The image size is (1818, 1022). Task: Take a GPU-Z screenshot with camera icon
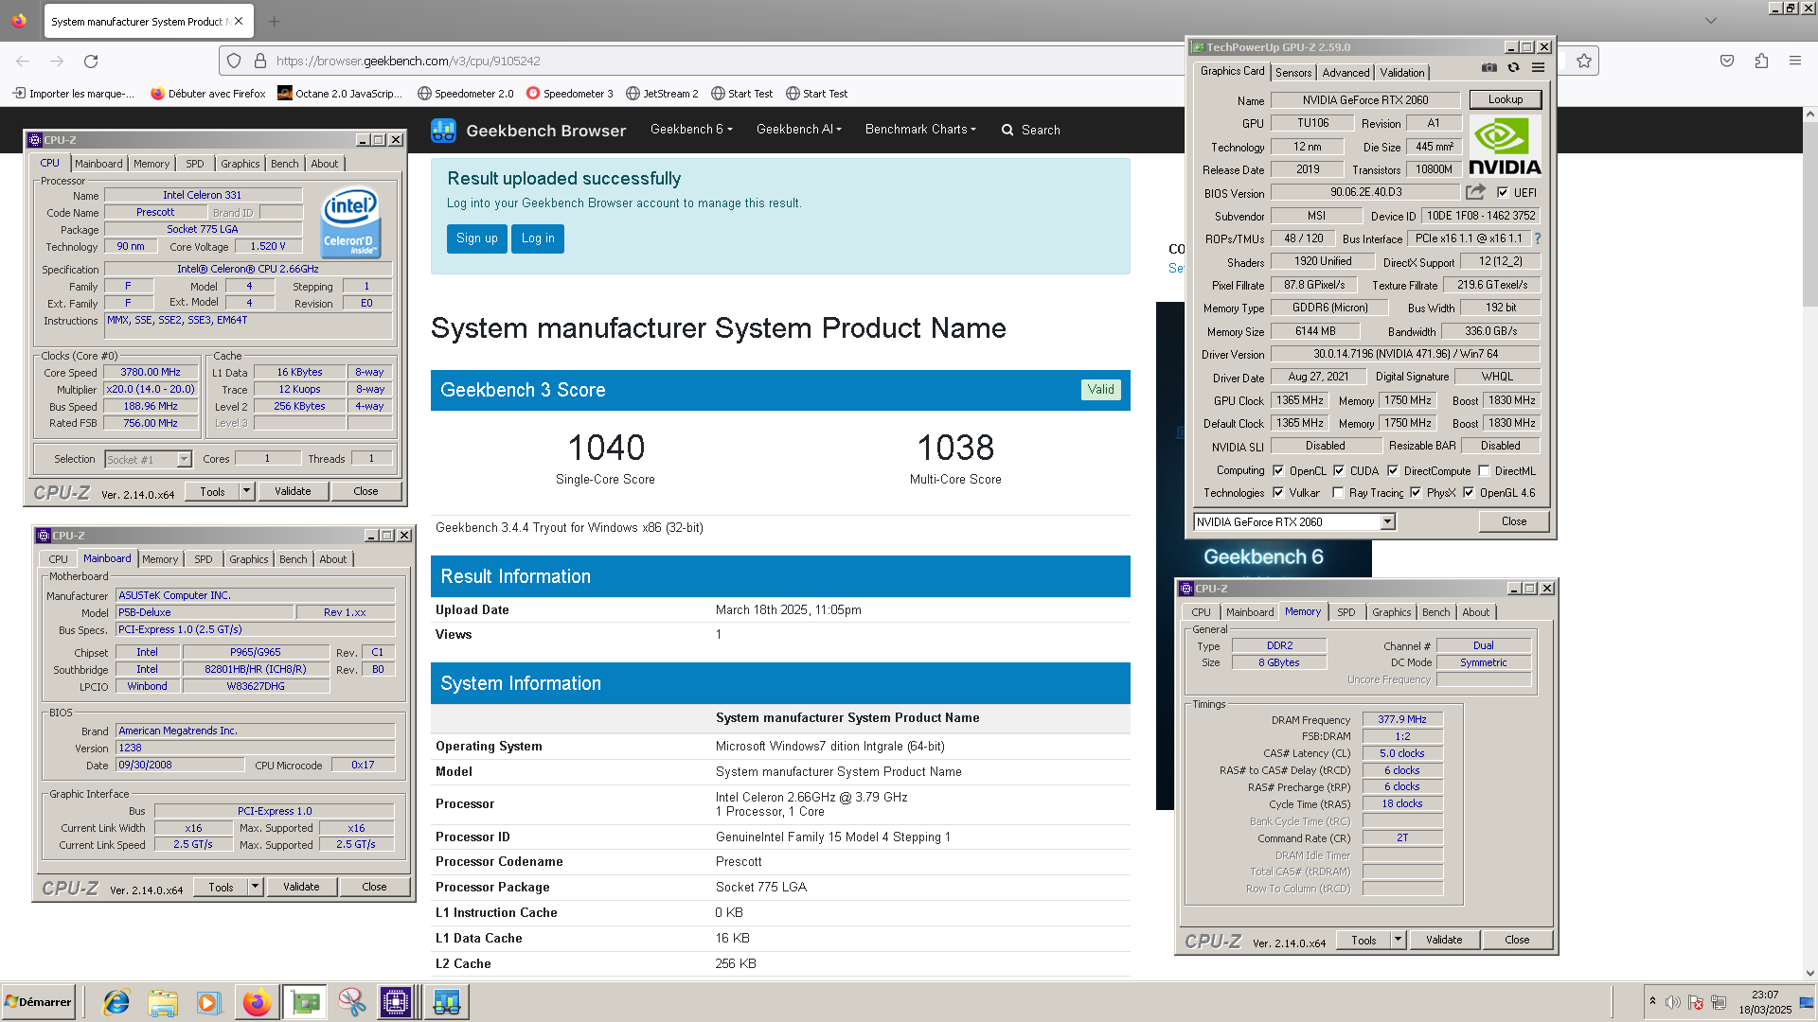tap(1489, 68)
